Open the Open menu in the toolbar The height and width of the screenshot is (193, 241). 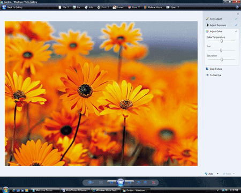[172, 7]
